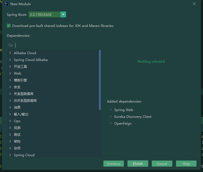Select the Spring Cloud tree row

tap(53, 155)
